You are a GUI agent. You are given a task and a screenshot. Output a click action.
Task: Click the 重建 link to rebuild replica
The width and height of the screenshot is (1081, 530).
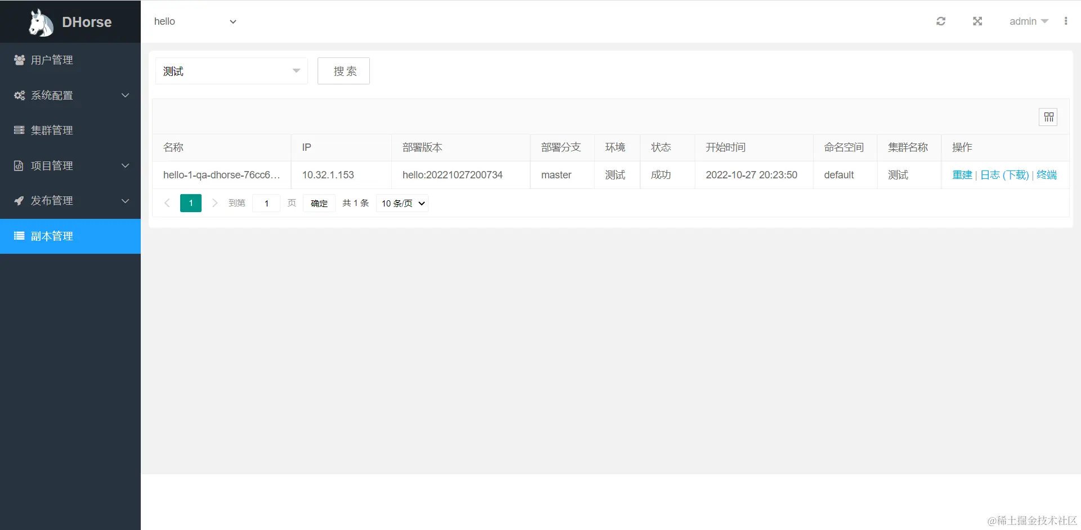tap(962, 175)
